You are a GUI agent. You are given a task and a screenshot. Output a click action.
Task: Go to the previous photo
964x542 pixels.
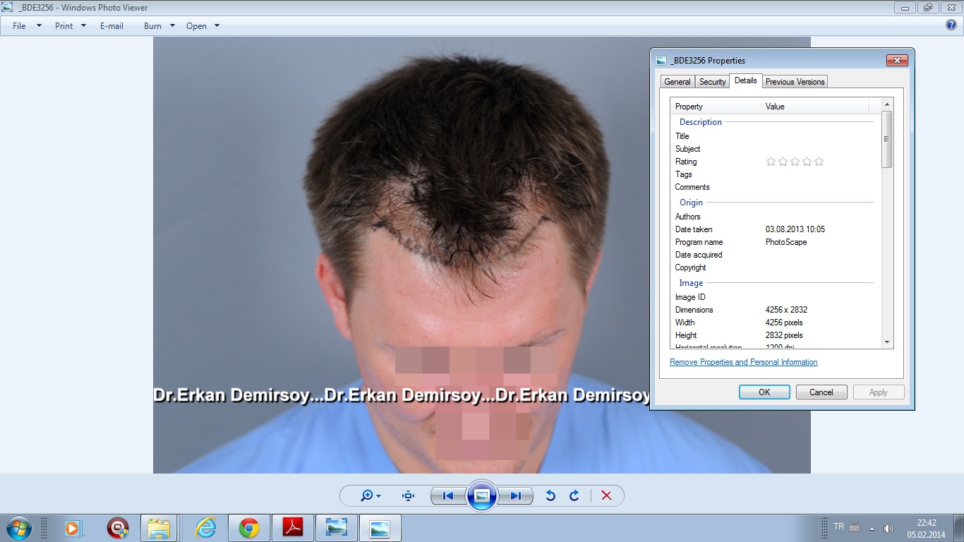coord(447,496)
